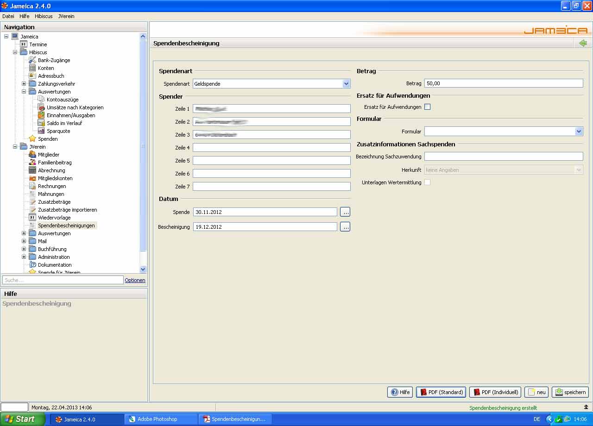Open the Adressbuch icon
The width and height of the screenshot is (593, 426).
point(32,76)
